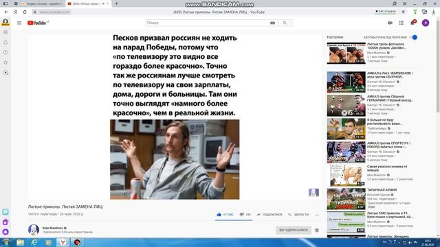Click the Зберегти save button
Screen dimensions: 440x247
[298, 215]
